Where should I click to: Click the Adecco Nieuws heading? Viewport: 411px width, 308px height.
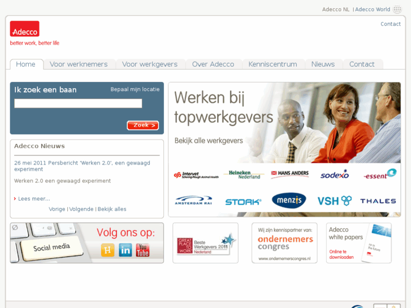(40, 146)
